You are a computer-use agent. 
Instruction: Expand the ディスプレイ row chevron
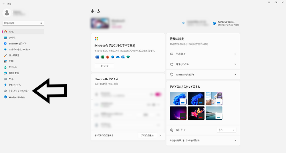[235, 54]
